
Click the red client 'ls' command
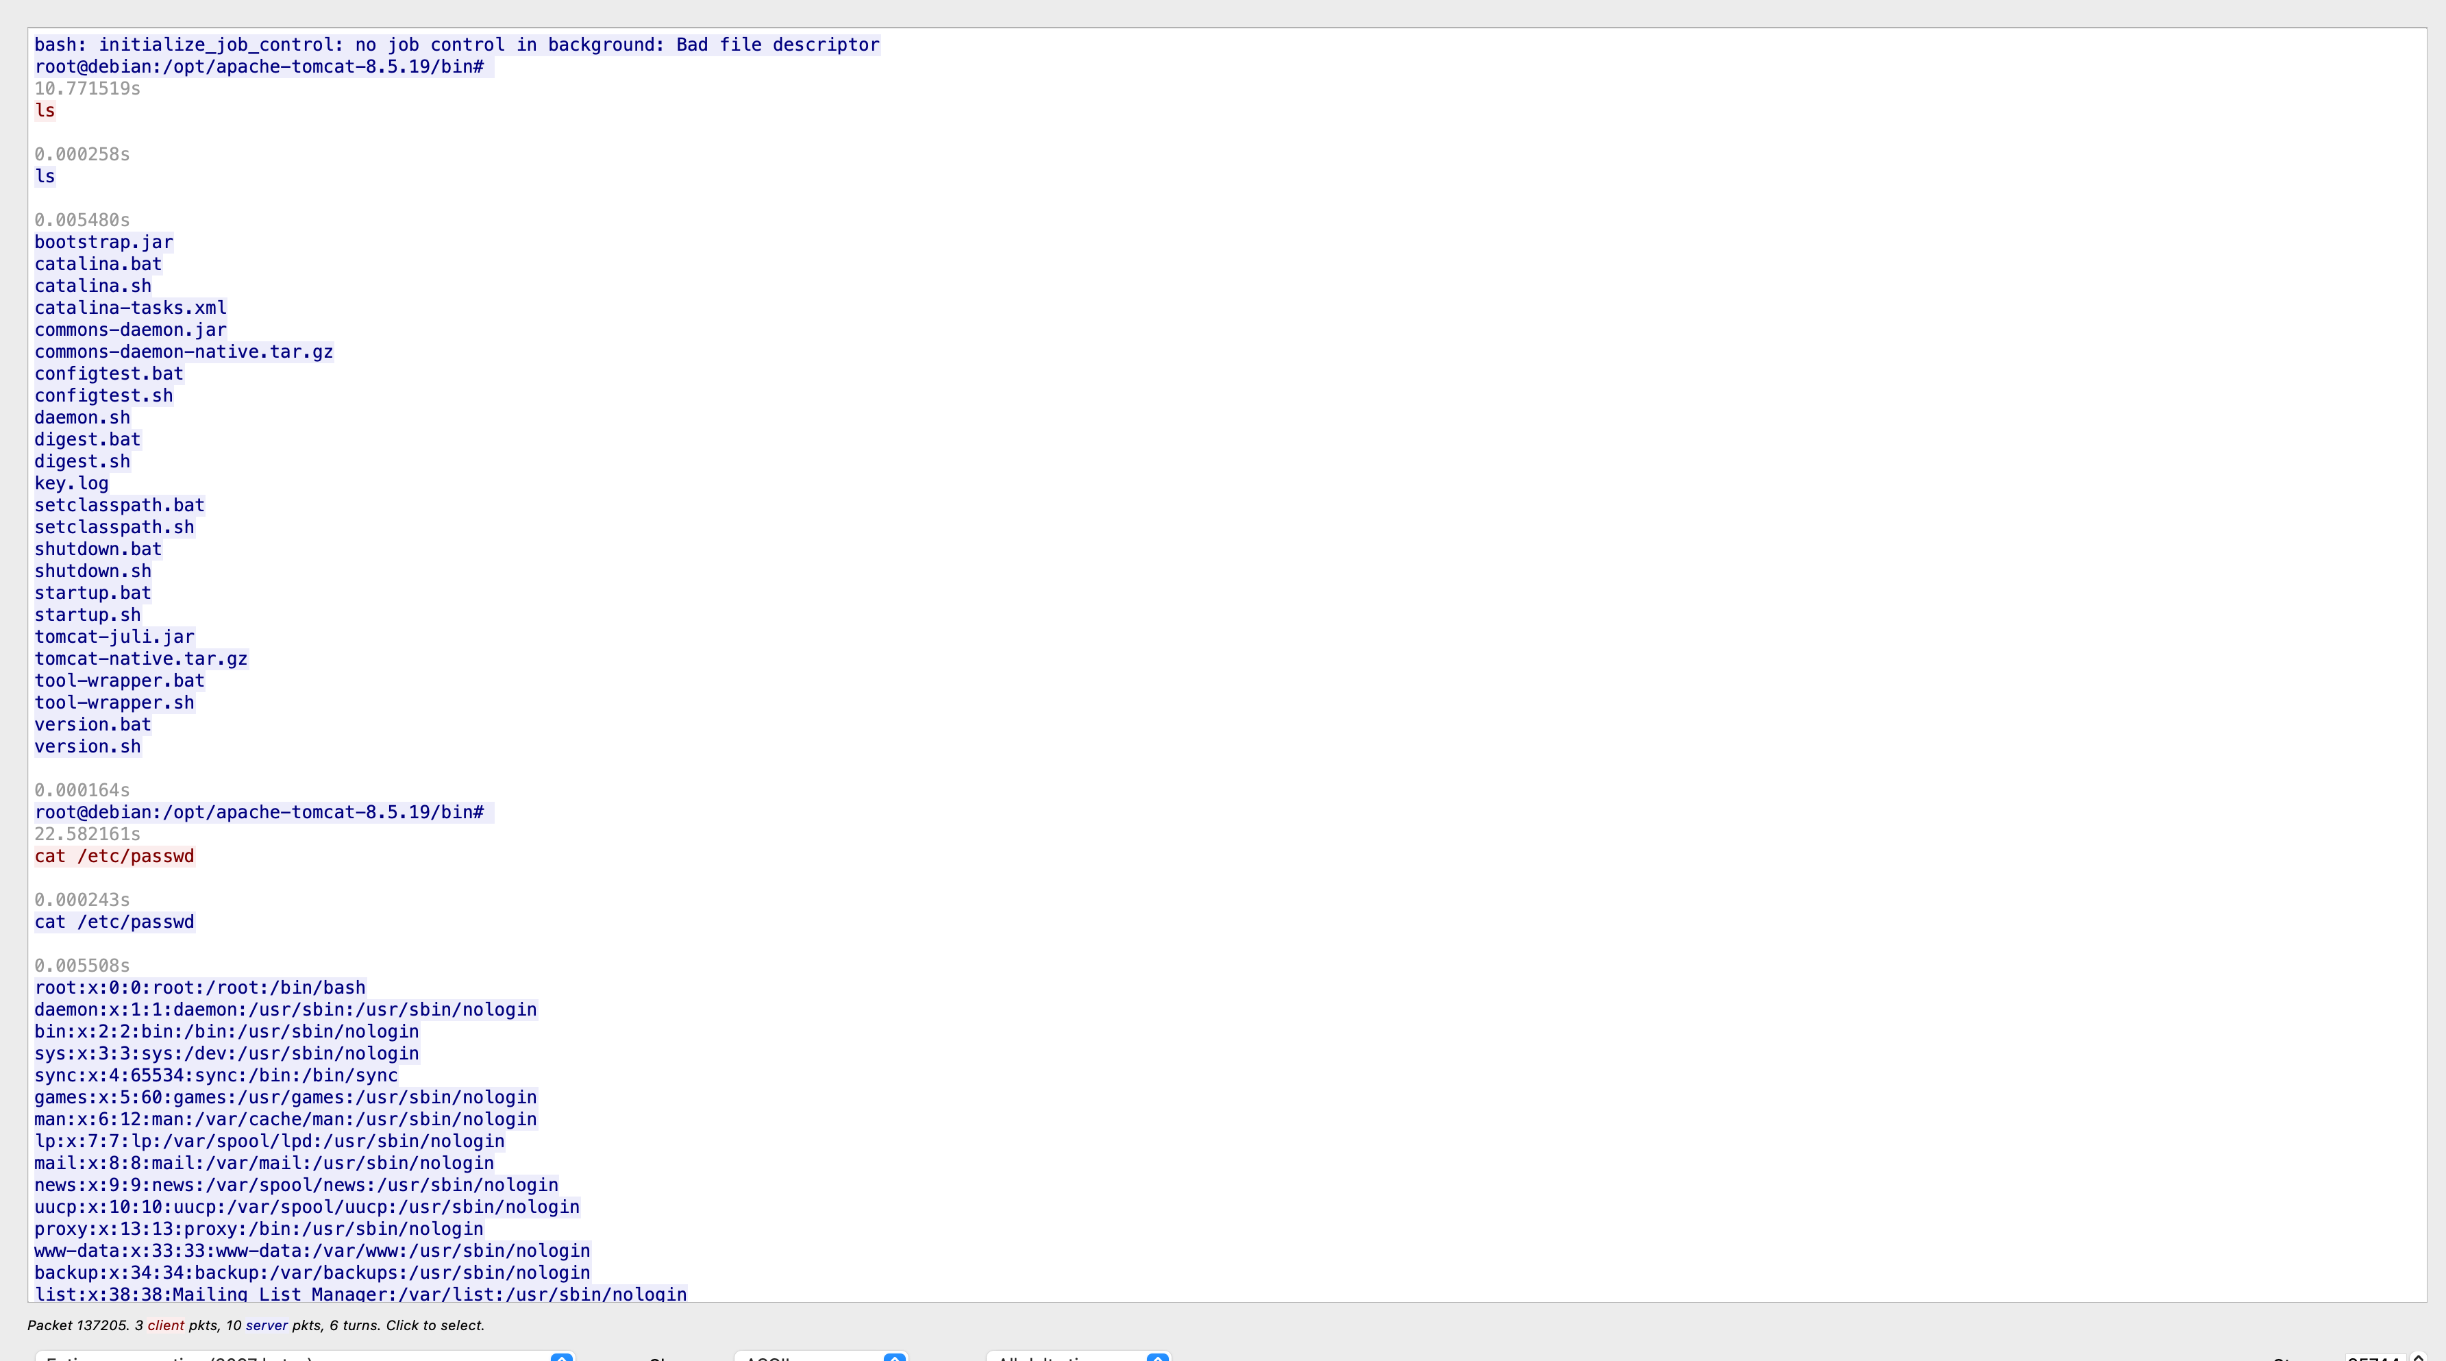pos(45,110)
